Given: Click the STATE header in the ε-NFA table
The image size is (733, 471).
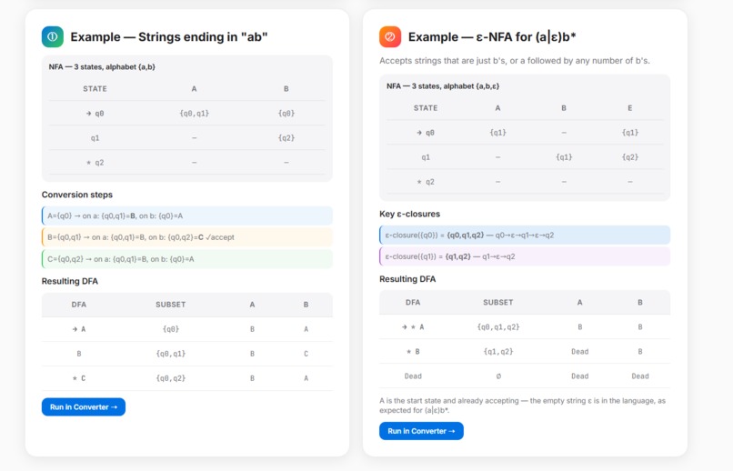Looking at the screenshot, I should tap(426, 108).
